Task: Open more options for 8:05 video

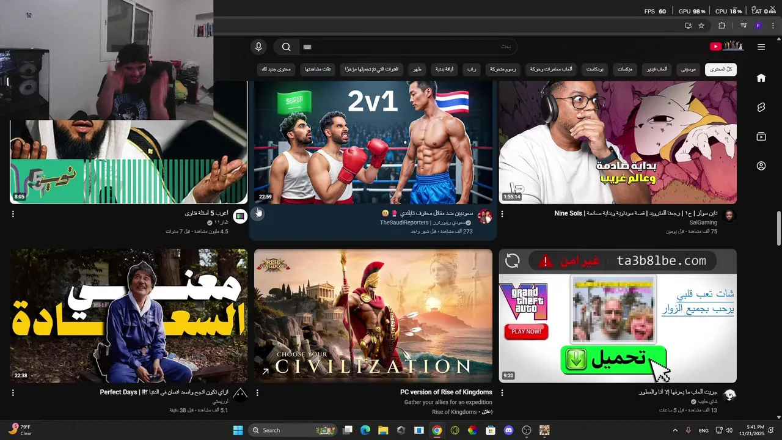Action: [13, 214]
